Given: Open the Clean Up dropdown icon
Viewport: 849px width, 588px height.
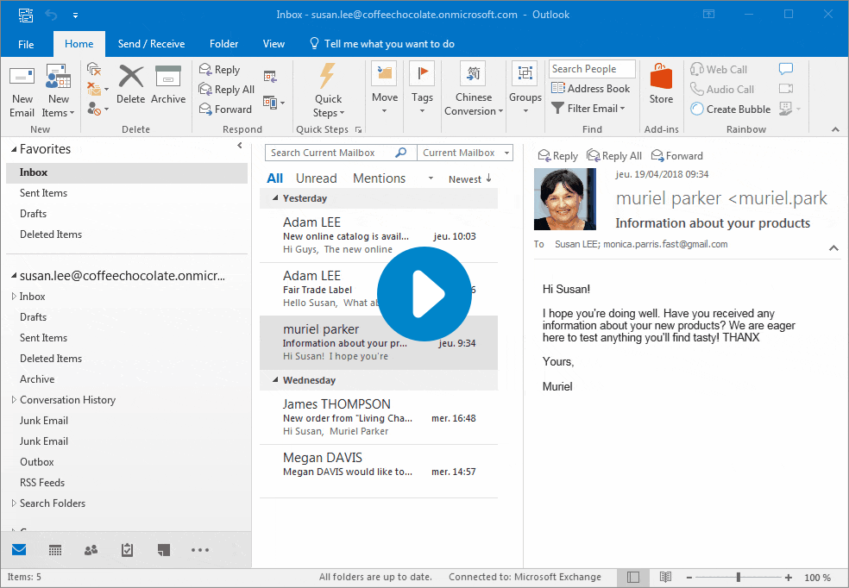Looking at the screenshot, I should tap(97, 90).
